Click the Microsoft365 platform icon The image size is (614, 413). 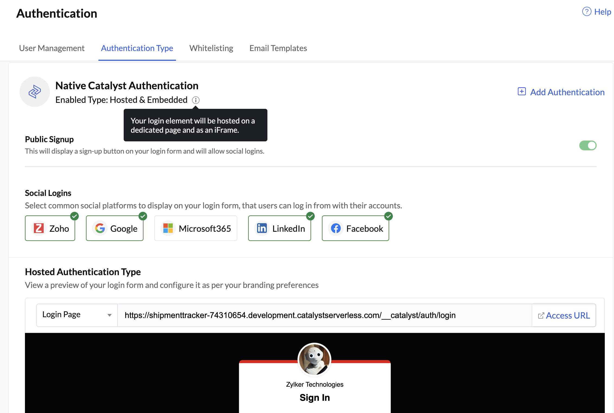pos(168,228)
